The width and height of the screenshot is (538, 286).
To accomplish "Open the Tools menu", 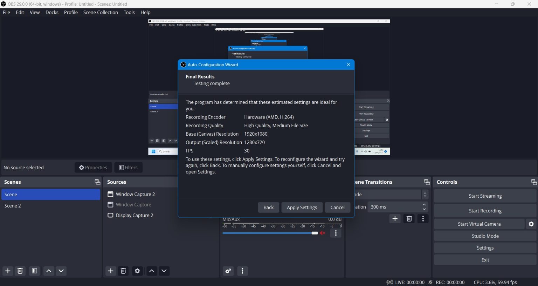I will click(x=129, y=12).
